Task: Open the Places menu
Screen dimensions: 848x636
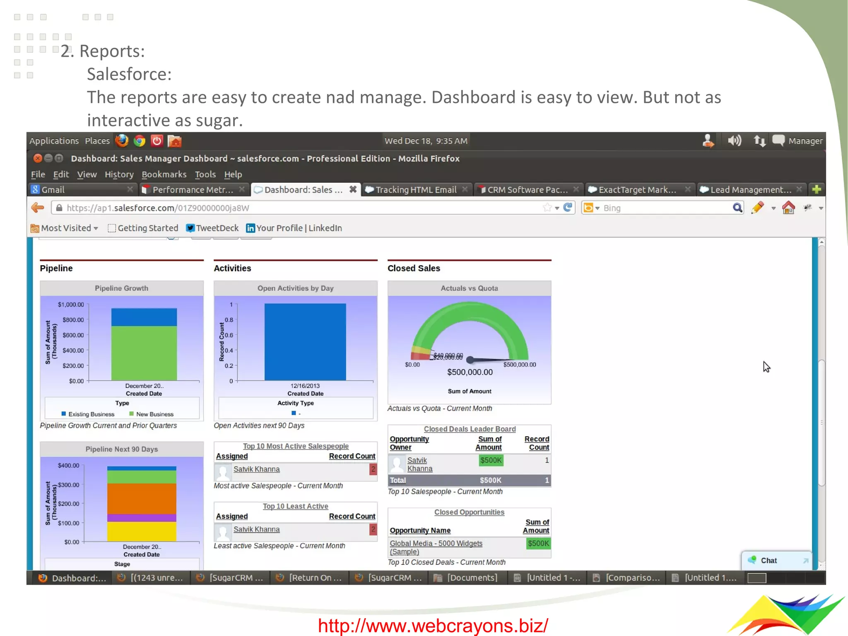Action: pos(97,141)
